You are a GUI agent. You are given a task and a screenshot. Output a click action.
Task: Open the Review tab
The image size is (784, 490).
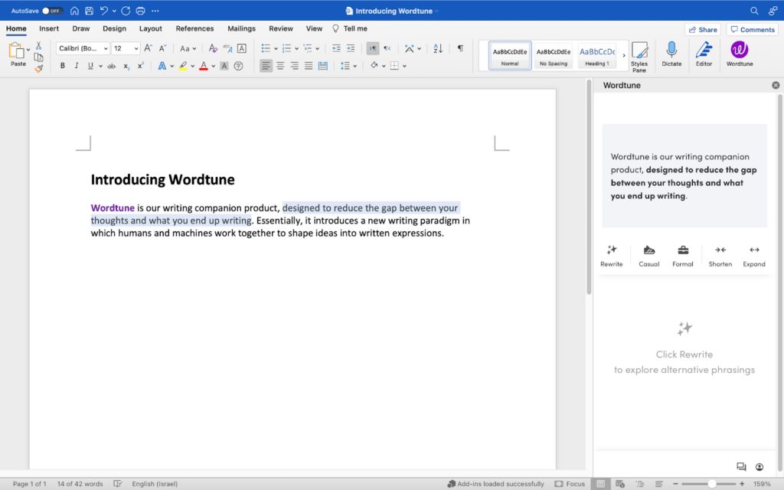[x=281, y=28]
